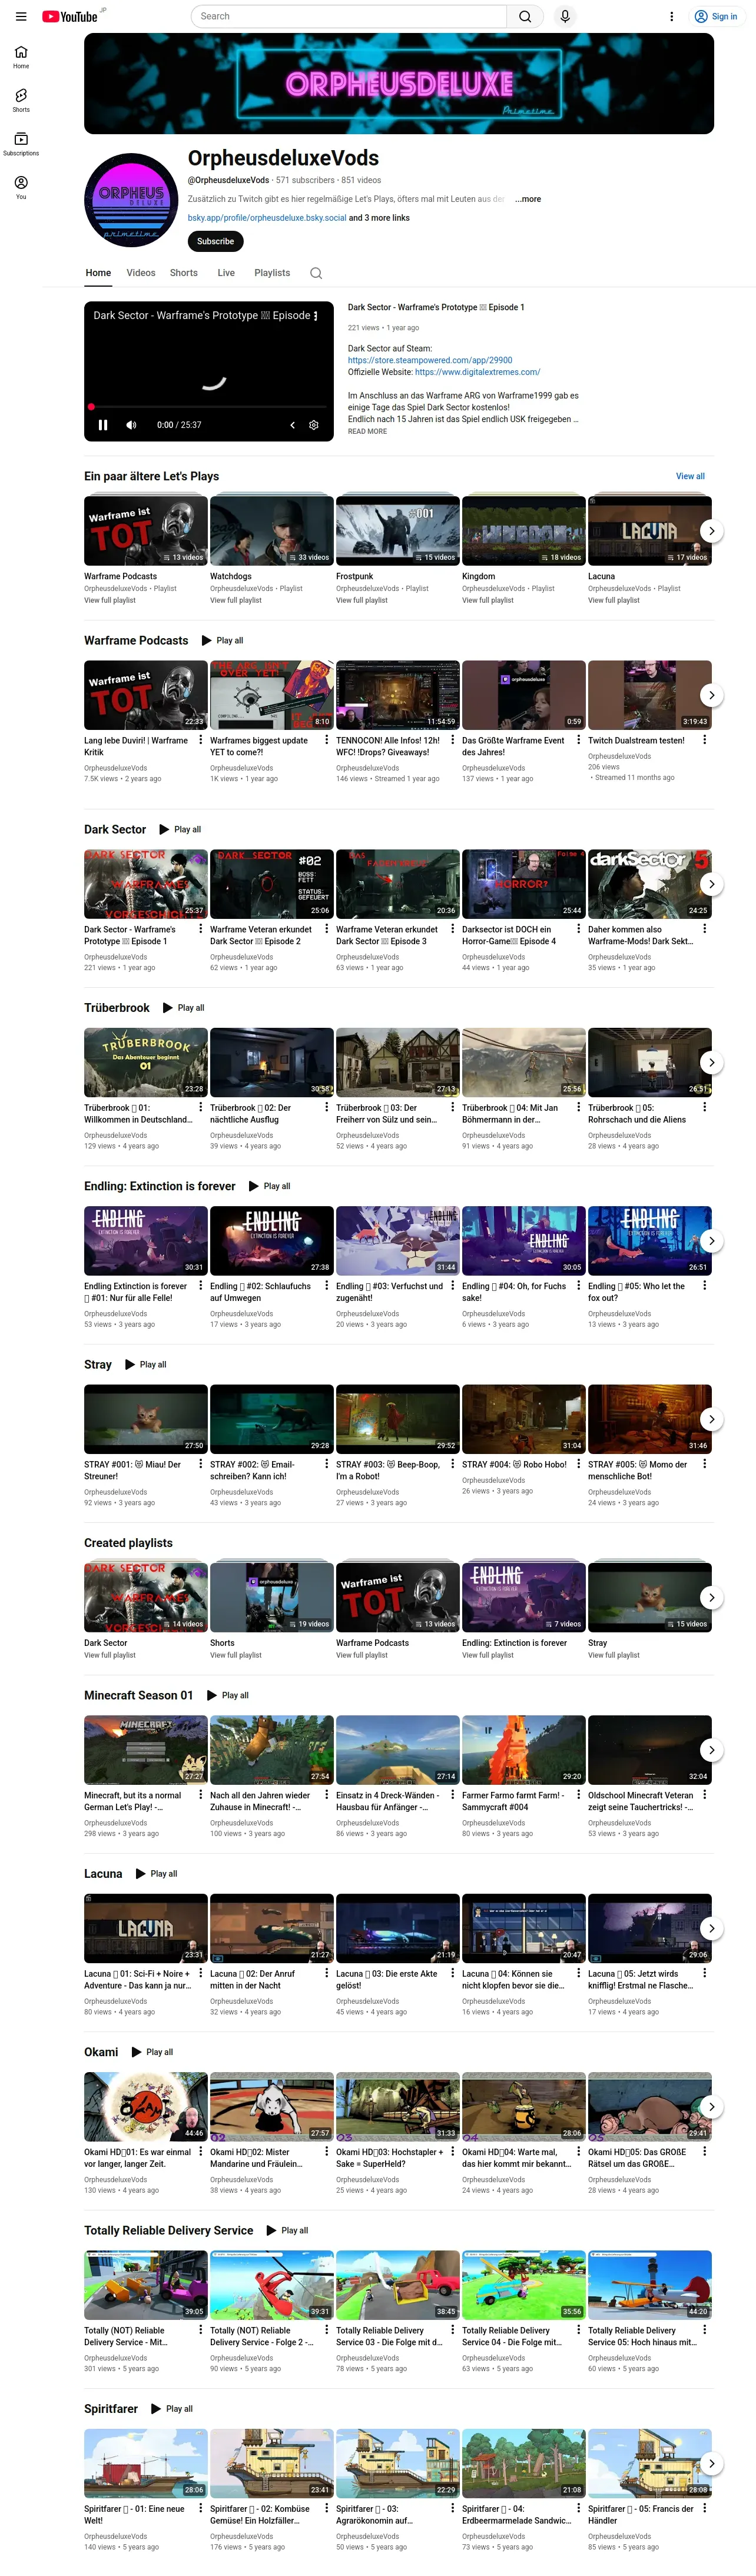756x2576 pixels.
Task: Go to Home in the sidebar
Action: coord(21,57)
